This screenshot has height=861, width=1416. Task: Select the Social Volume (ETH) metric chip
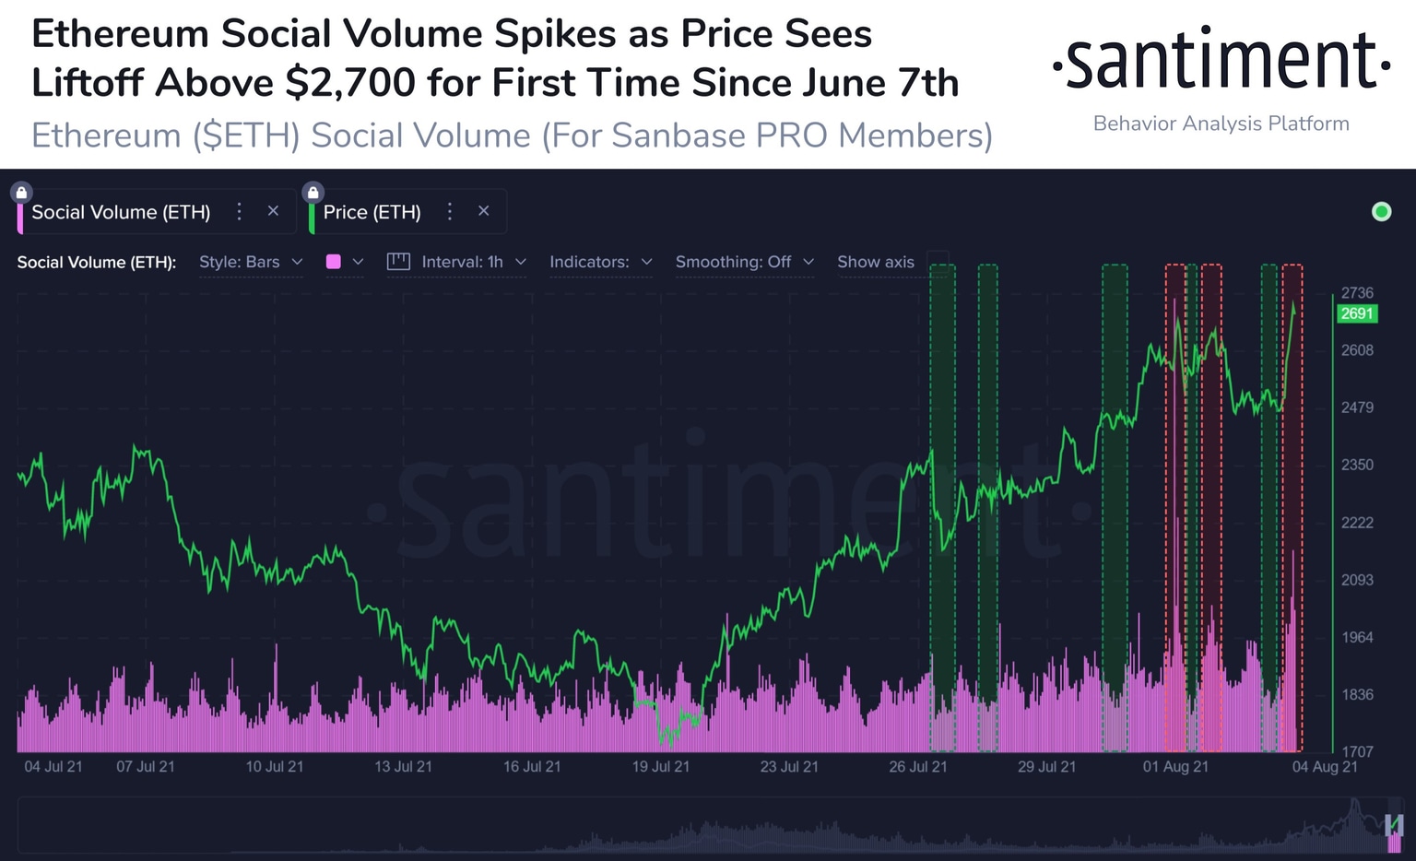pos(121,211)
